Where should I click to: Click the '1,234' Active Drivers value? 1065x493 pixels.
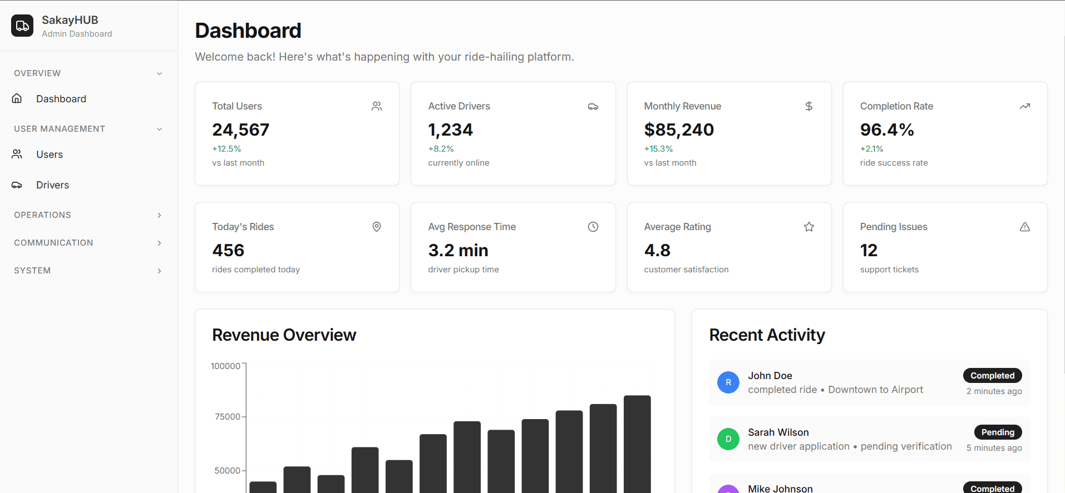pos(450,130)
